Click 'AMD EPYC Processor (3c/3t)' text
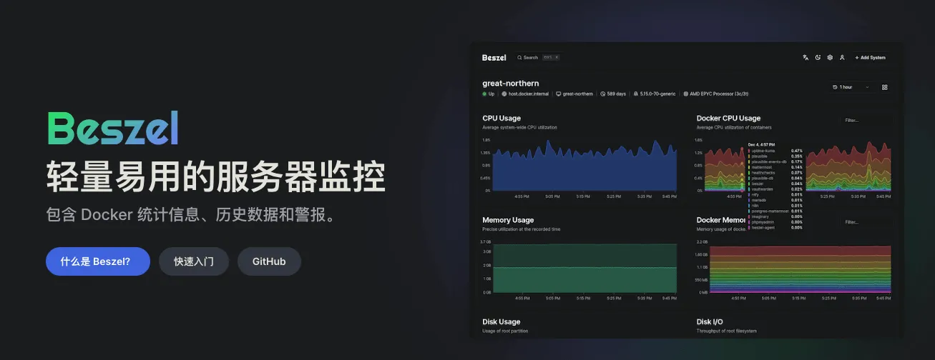935x360 pixels. tap(719, 94)
